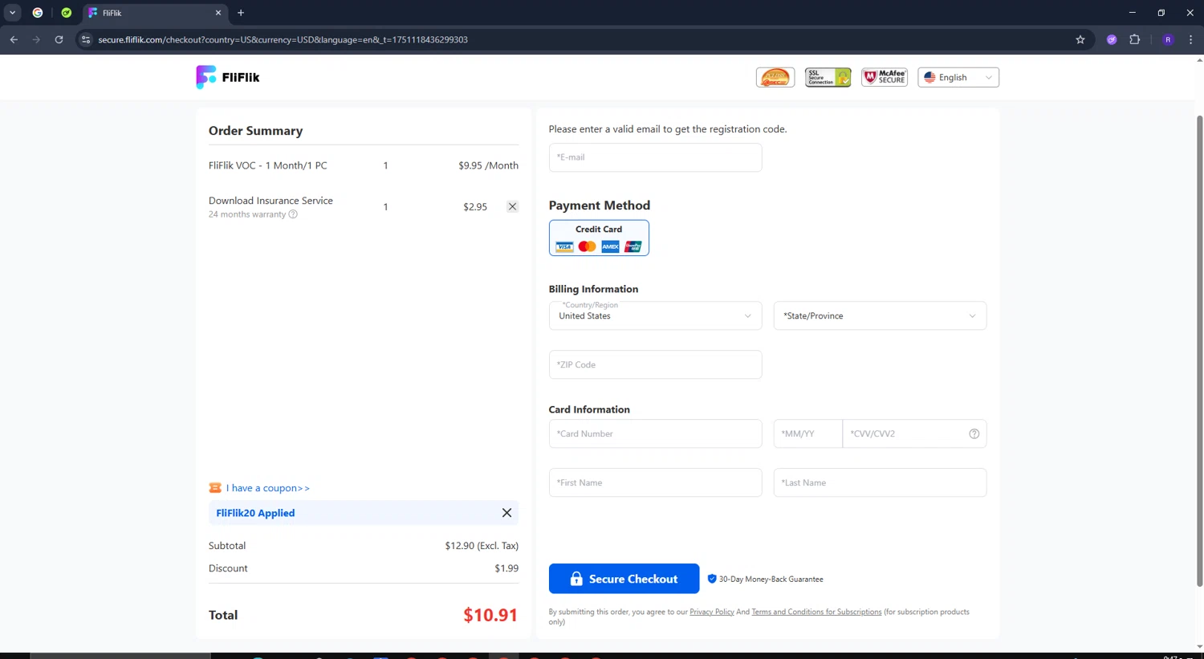Open the Privacy Policy link
Viewport: 1204px width, 659px height.
pos(712,612)
